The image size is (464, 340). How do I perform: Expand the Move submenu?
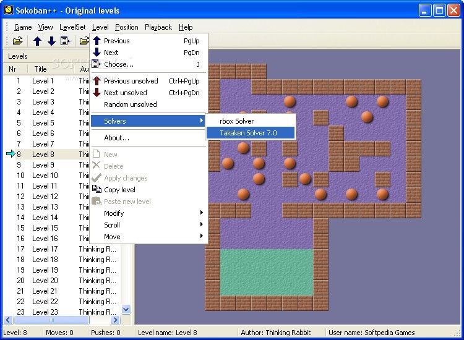click(149, 237)
